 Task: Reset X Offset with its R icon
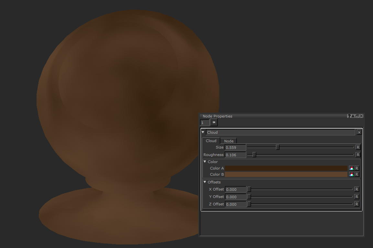coord(357,189)
